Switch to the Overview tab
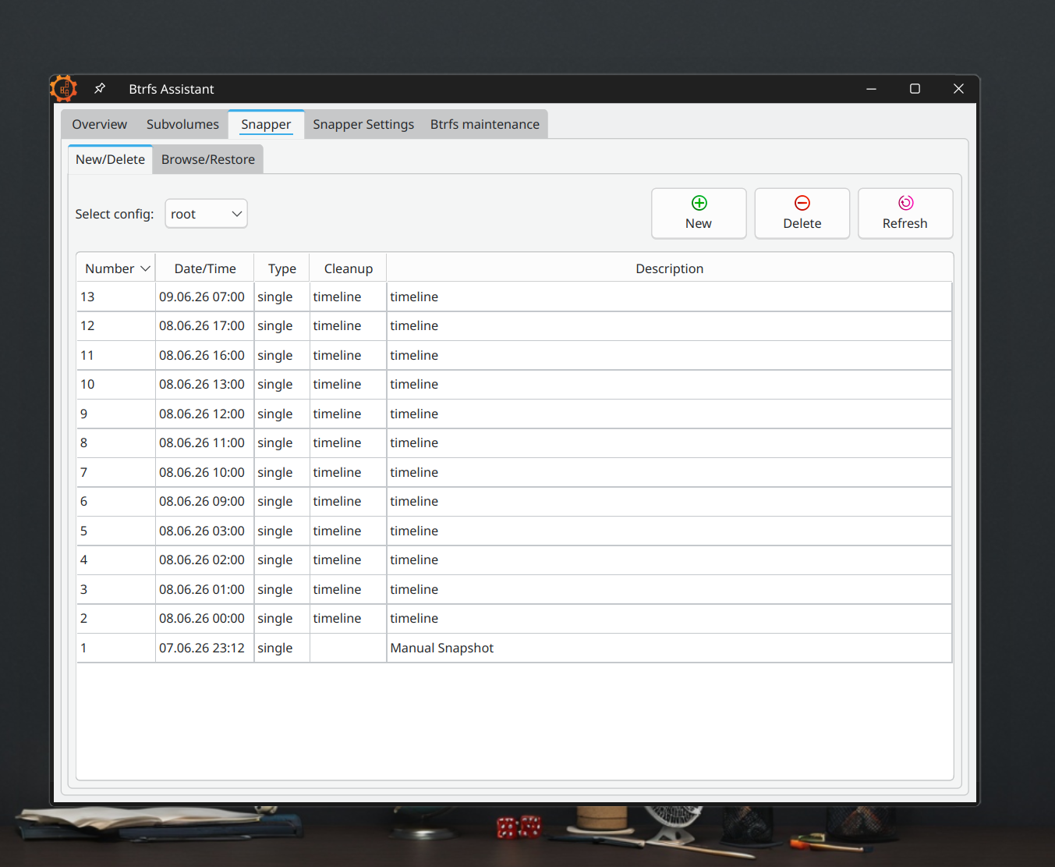 (x=100, y=124)
